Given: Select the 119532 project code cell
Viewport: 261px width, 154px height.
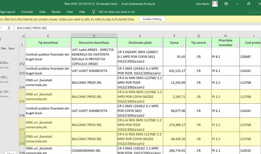Looking at the screenshot, I should (250, 150).
